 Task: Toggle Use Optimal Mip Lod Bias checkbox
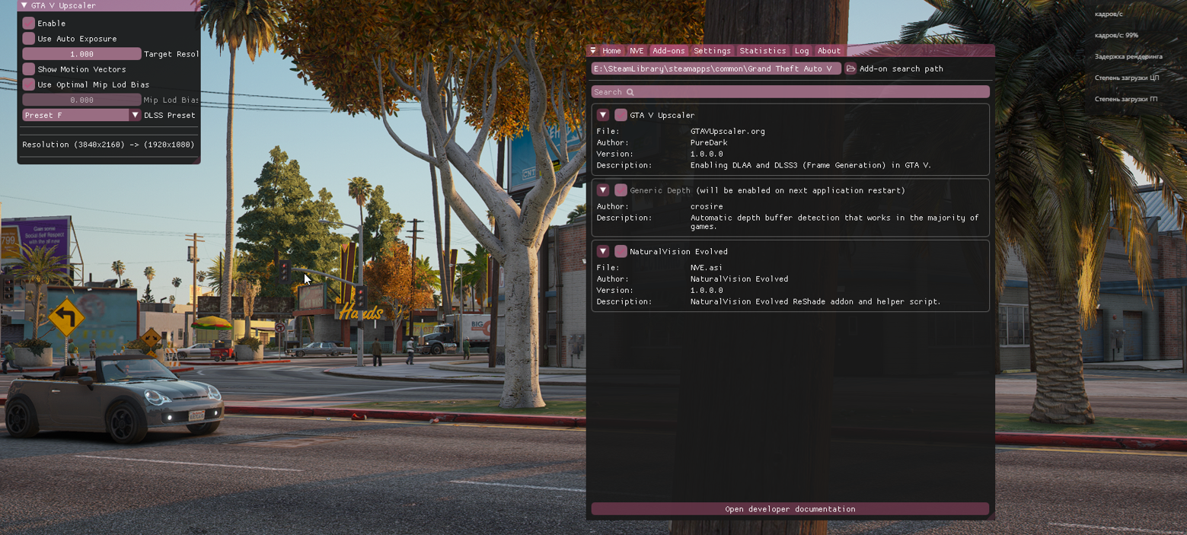pos(29,84)
